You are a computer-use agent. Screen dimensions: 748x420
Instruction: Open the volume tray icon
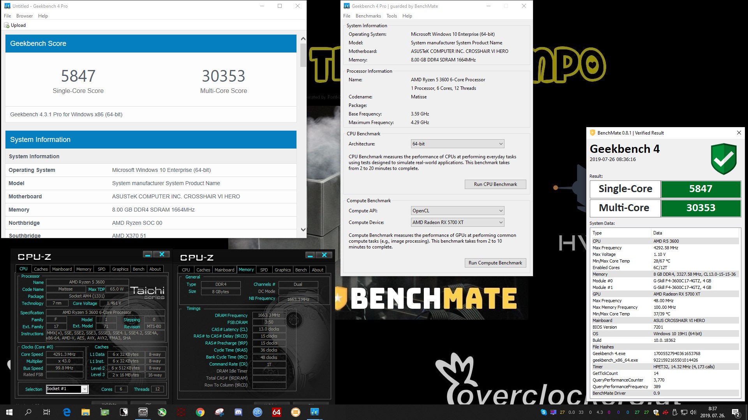(693, 412)
